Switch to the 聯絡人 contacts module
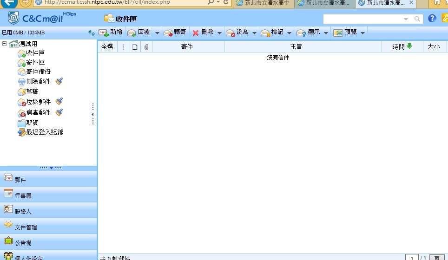Viewport: 448px width, 260px height. click(x=48, y=211)
